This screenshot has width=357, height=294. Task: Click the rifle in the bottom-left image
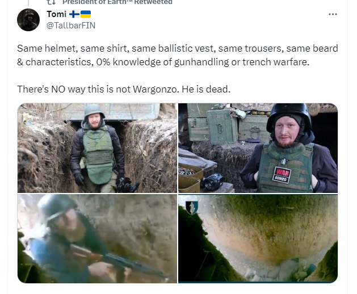[119, 262]
